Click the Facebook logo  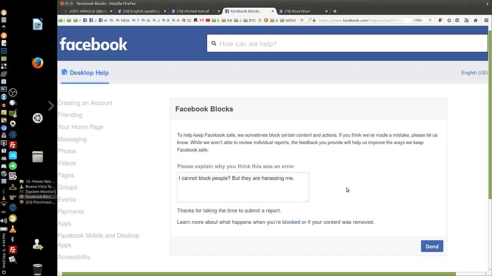pos(93,44)
